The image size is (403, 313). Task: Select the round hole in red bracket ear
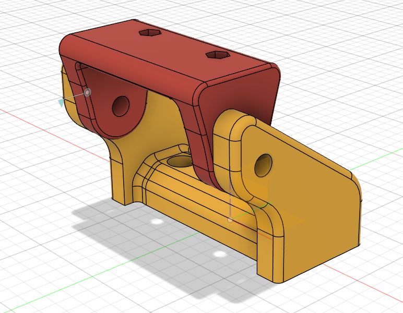coord(121,106)
